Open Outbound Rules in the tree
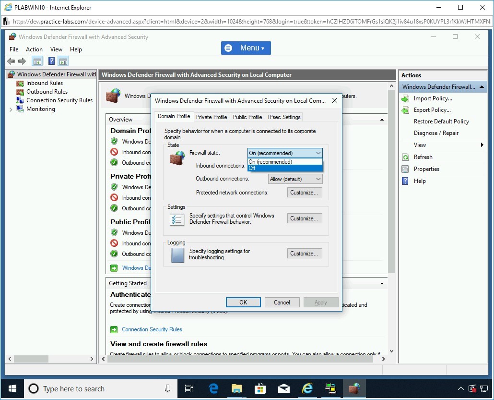The image size is (494, 400). pyautogui.click(x=47, y=92)
